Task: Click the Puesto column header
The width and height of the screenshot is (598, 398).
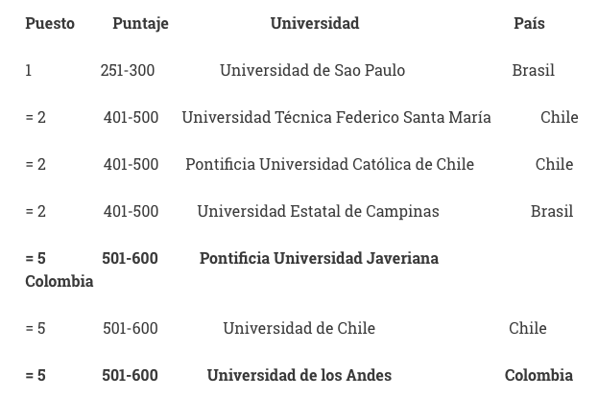Action: click(x=50, y=23)
